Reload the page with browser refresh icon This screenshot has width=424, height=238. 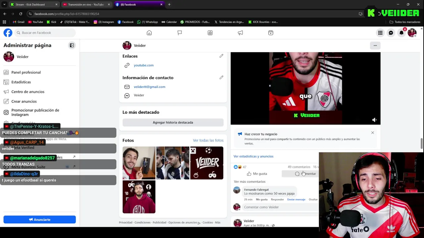(x=21, y=14)
